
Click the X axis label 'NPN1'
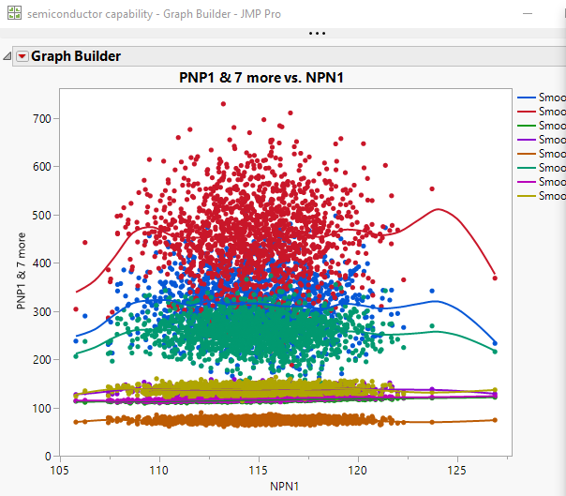coord(284,487)
